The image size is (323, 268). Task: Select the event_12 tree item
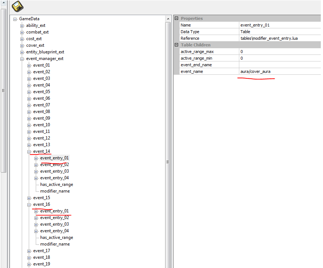(x=42, y=138)
